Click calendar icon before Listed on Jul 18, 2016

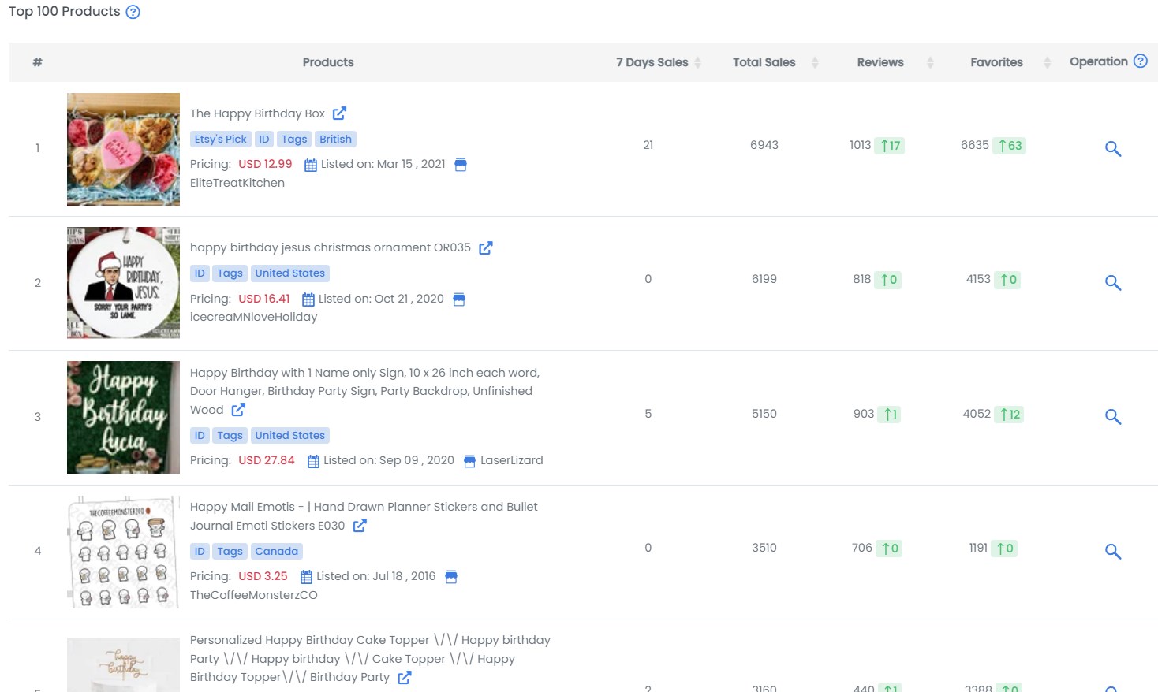pyautogui.click(x=306, y=577)
